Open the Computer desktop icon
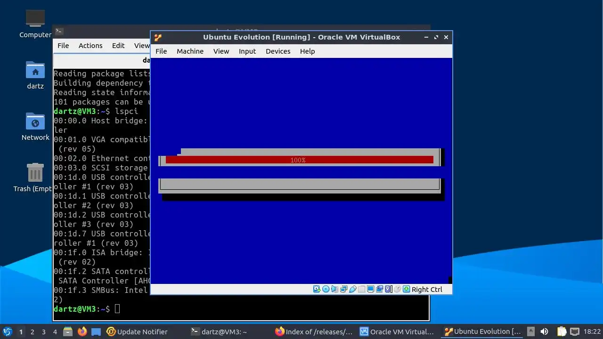Screen dimensions: 603x339 [x=35, y=24]
